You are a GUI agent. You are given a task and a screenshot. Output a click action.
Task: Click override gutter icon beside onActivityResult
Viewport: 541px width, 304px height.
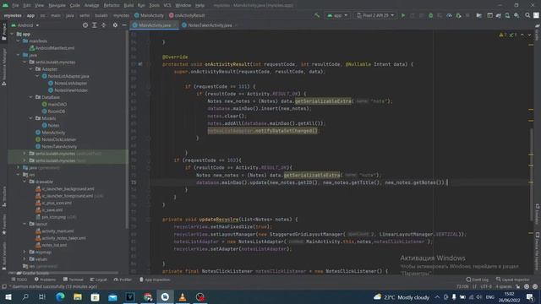[x=140, y=64]
